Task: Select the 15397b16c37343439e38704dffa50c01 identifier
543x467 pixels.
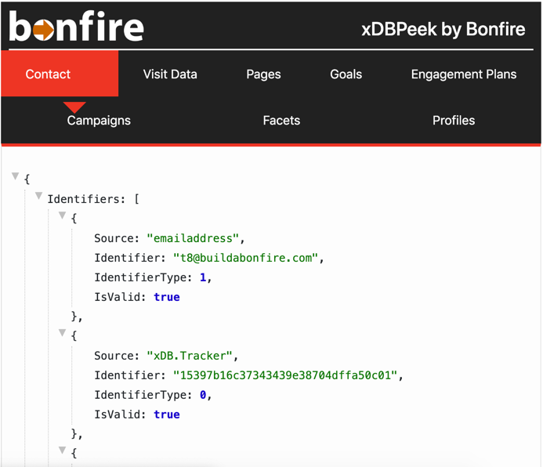Action: (285, 375)
